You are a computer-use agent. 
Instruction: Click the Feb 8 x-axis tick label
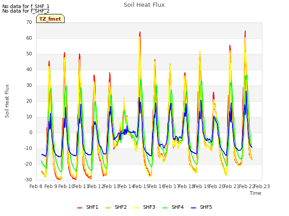(x=36, y=186)
